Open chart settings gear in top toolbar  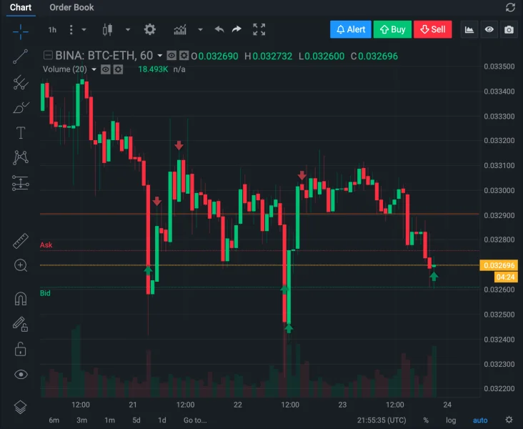[149, 29]
